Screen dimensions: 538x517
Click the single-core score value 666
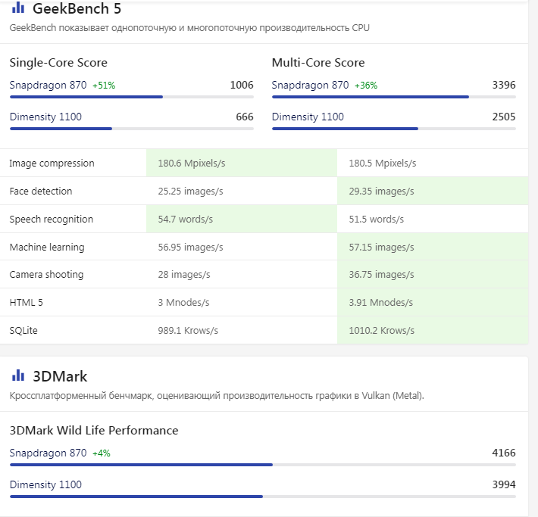(245, 117)
